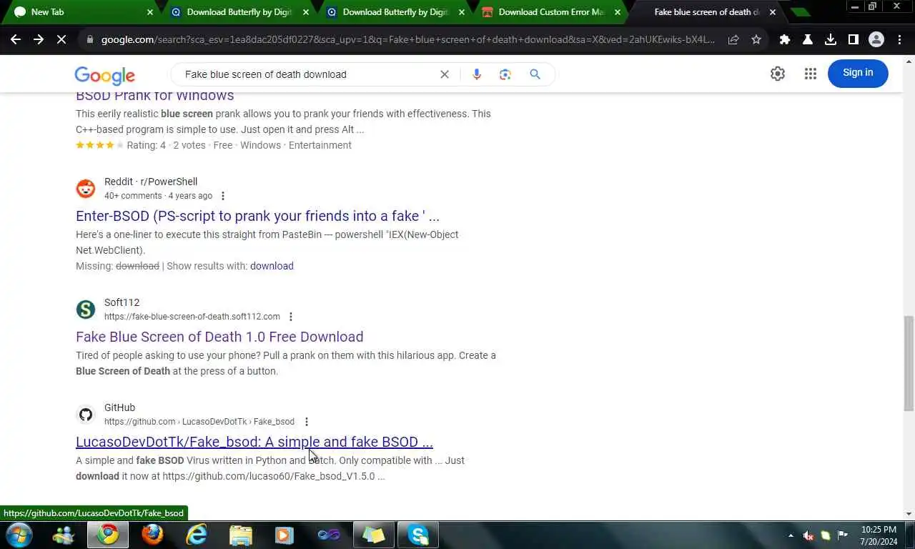Click the Soft112 site favicon
Image resolution: width=915 pixels, height=549 pixels.
point(86,310)
